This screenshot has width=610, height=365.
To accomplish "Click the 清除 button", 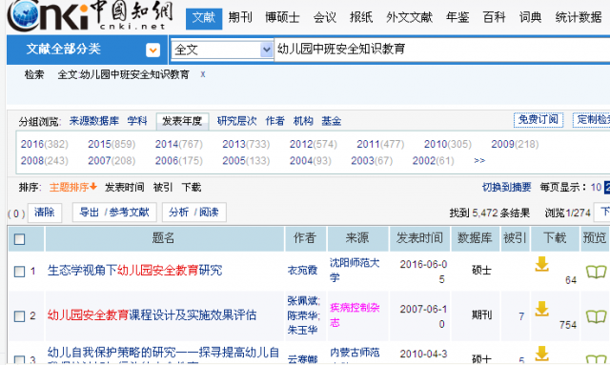I will point(45,213).
